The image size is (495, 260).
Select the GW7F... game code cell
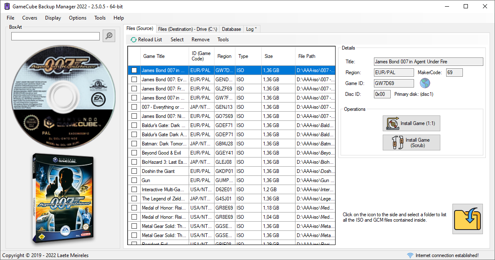[225, 97]
